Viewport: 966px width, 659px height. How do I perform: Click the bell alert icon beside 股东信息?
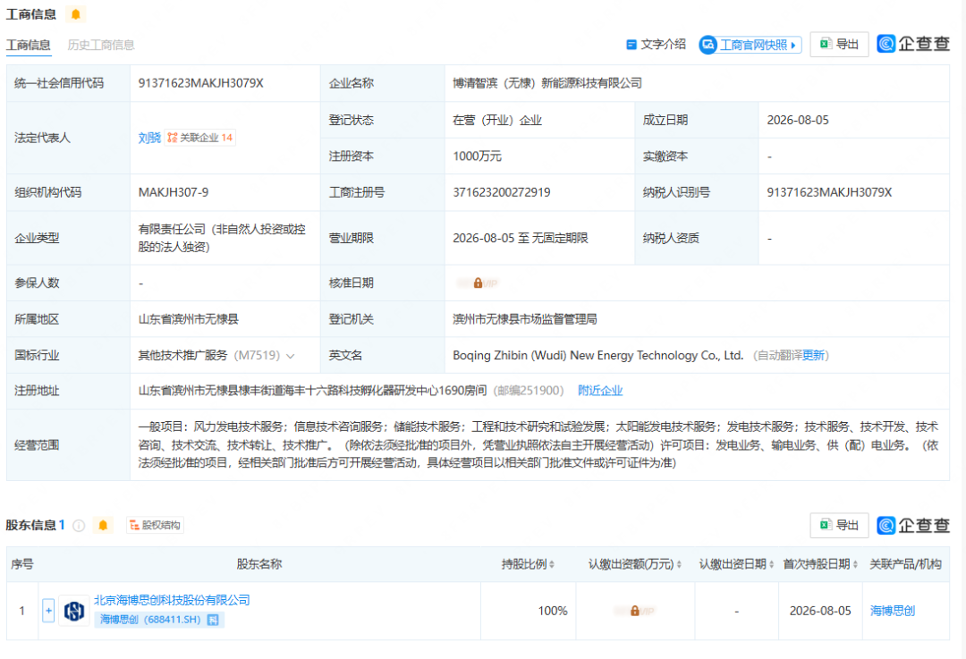(x=103, y=526)
